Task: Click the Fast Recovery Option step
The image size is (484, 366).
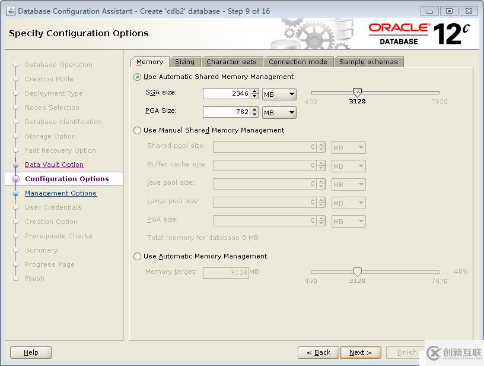Action: tap(60, 150)
